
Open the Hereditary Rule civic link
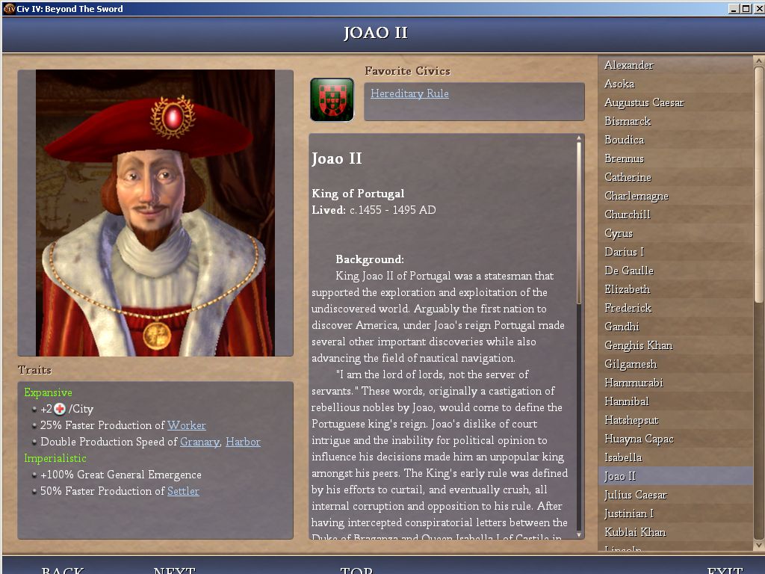(x=409, y=93)
